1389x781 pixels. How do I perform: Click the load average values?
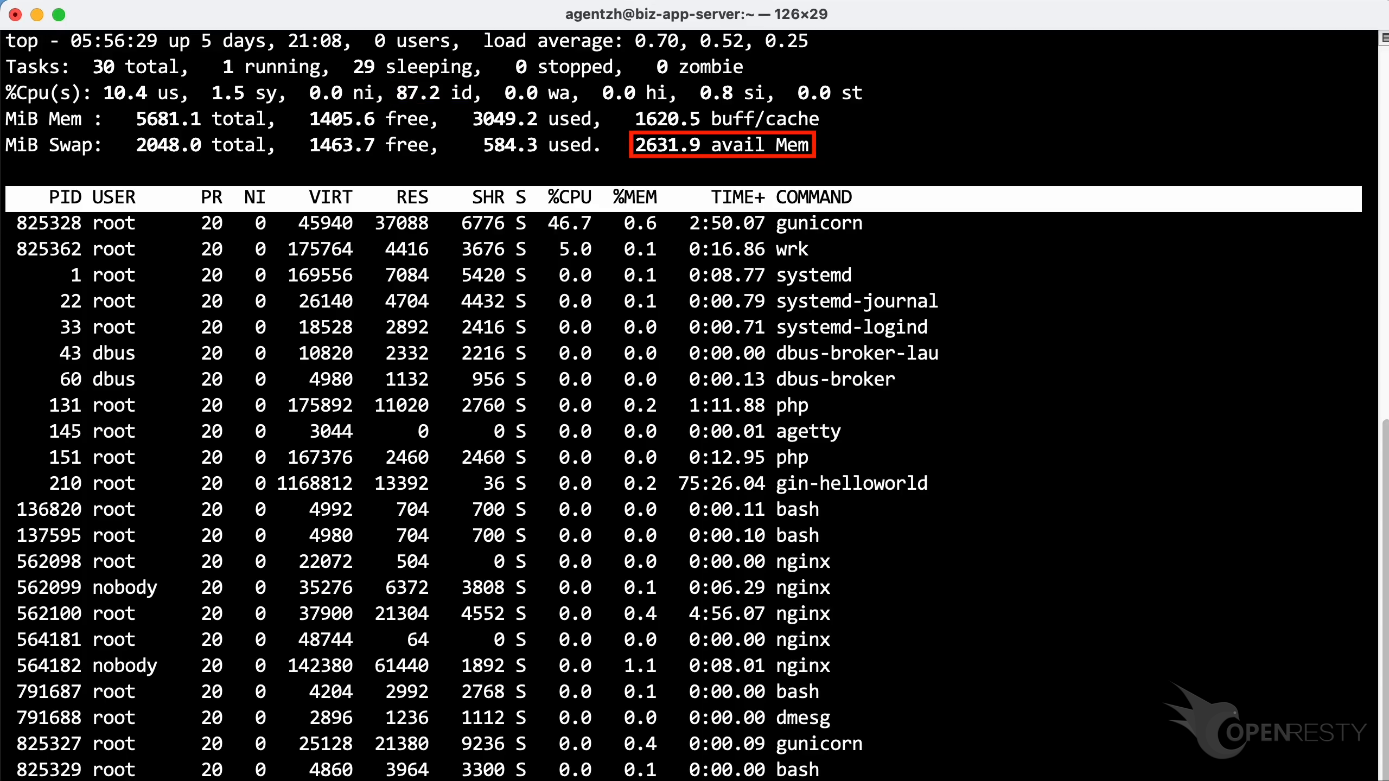click(x=721, y=41)
